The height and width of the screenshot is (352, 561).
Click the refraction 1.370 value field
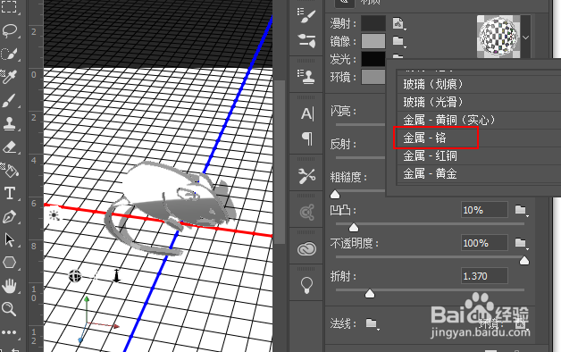tap(484, 276)
